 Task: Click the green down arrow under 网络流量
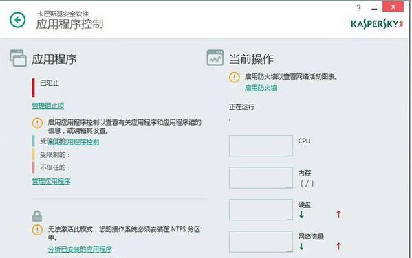click(x=301, y=246)
